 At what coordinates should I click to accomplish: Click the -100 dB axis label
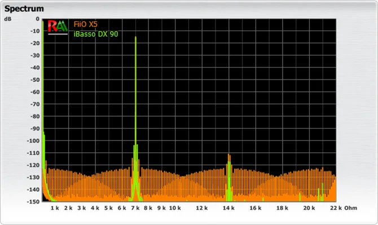33,140
